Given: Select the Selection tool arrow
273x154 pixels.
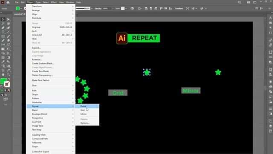Looking at the screenshot, I should 3,19.
